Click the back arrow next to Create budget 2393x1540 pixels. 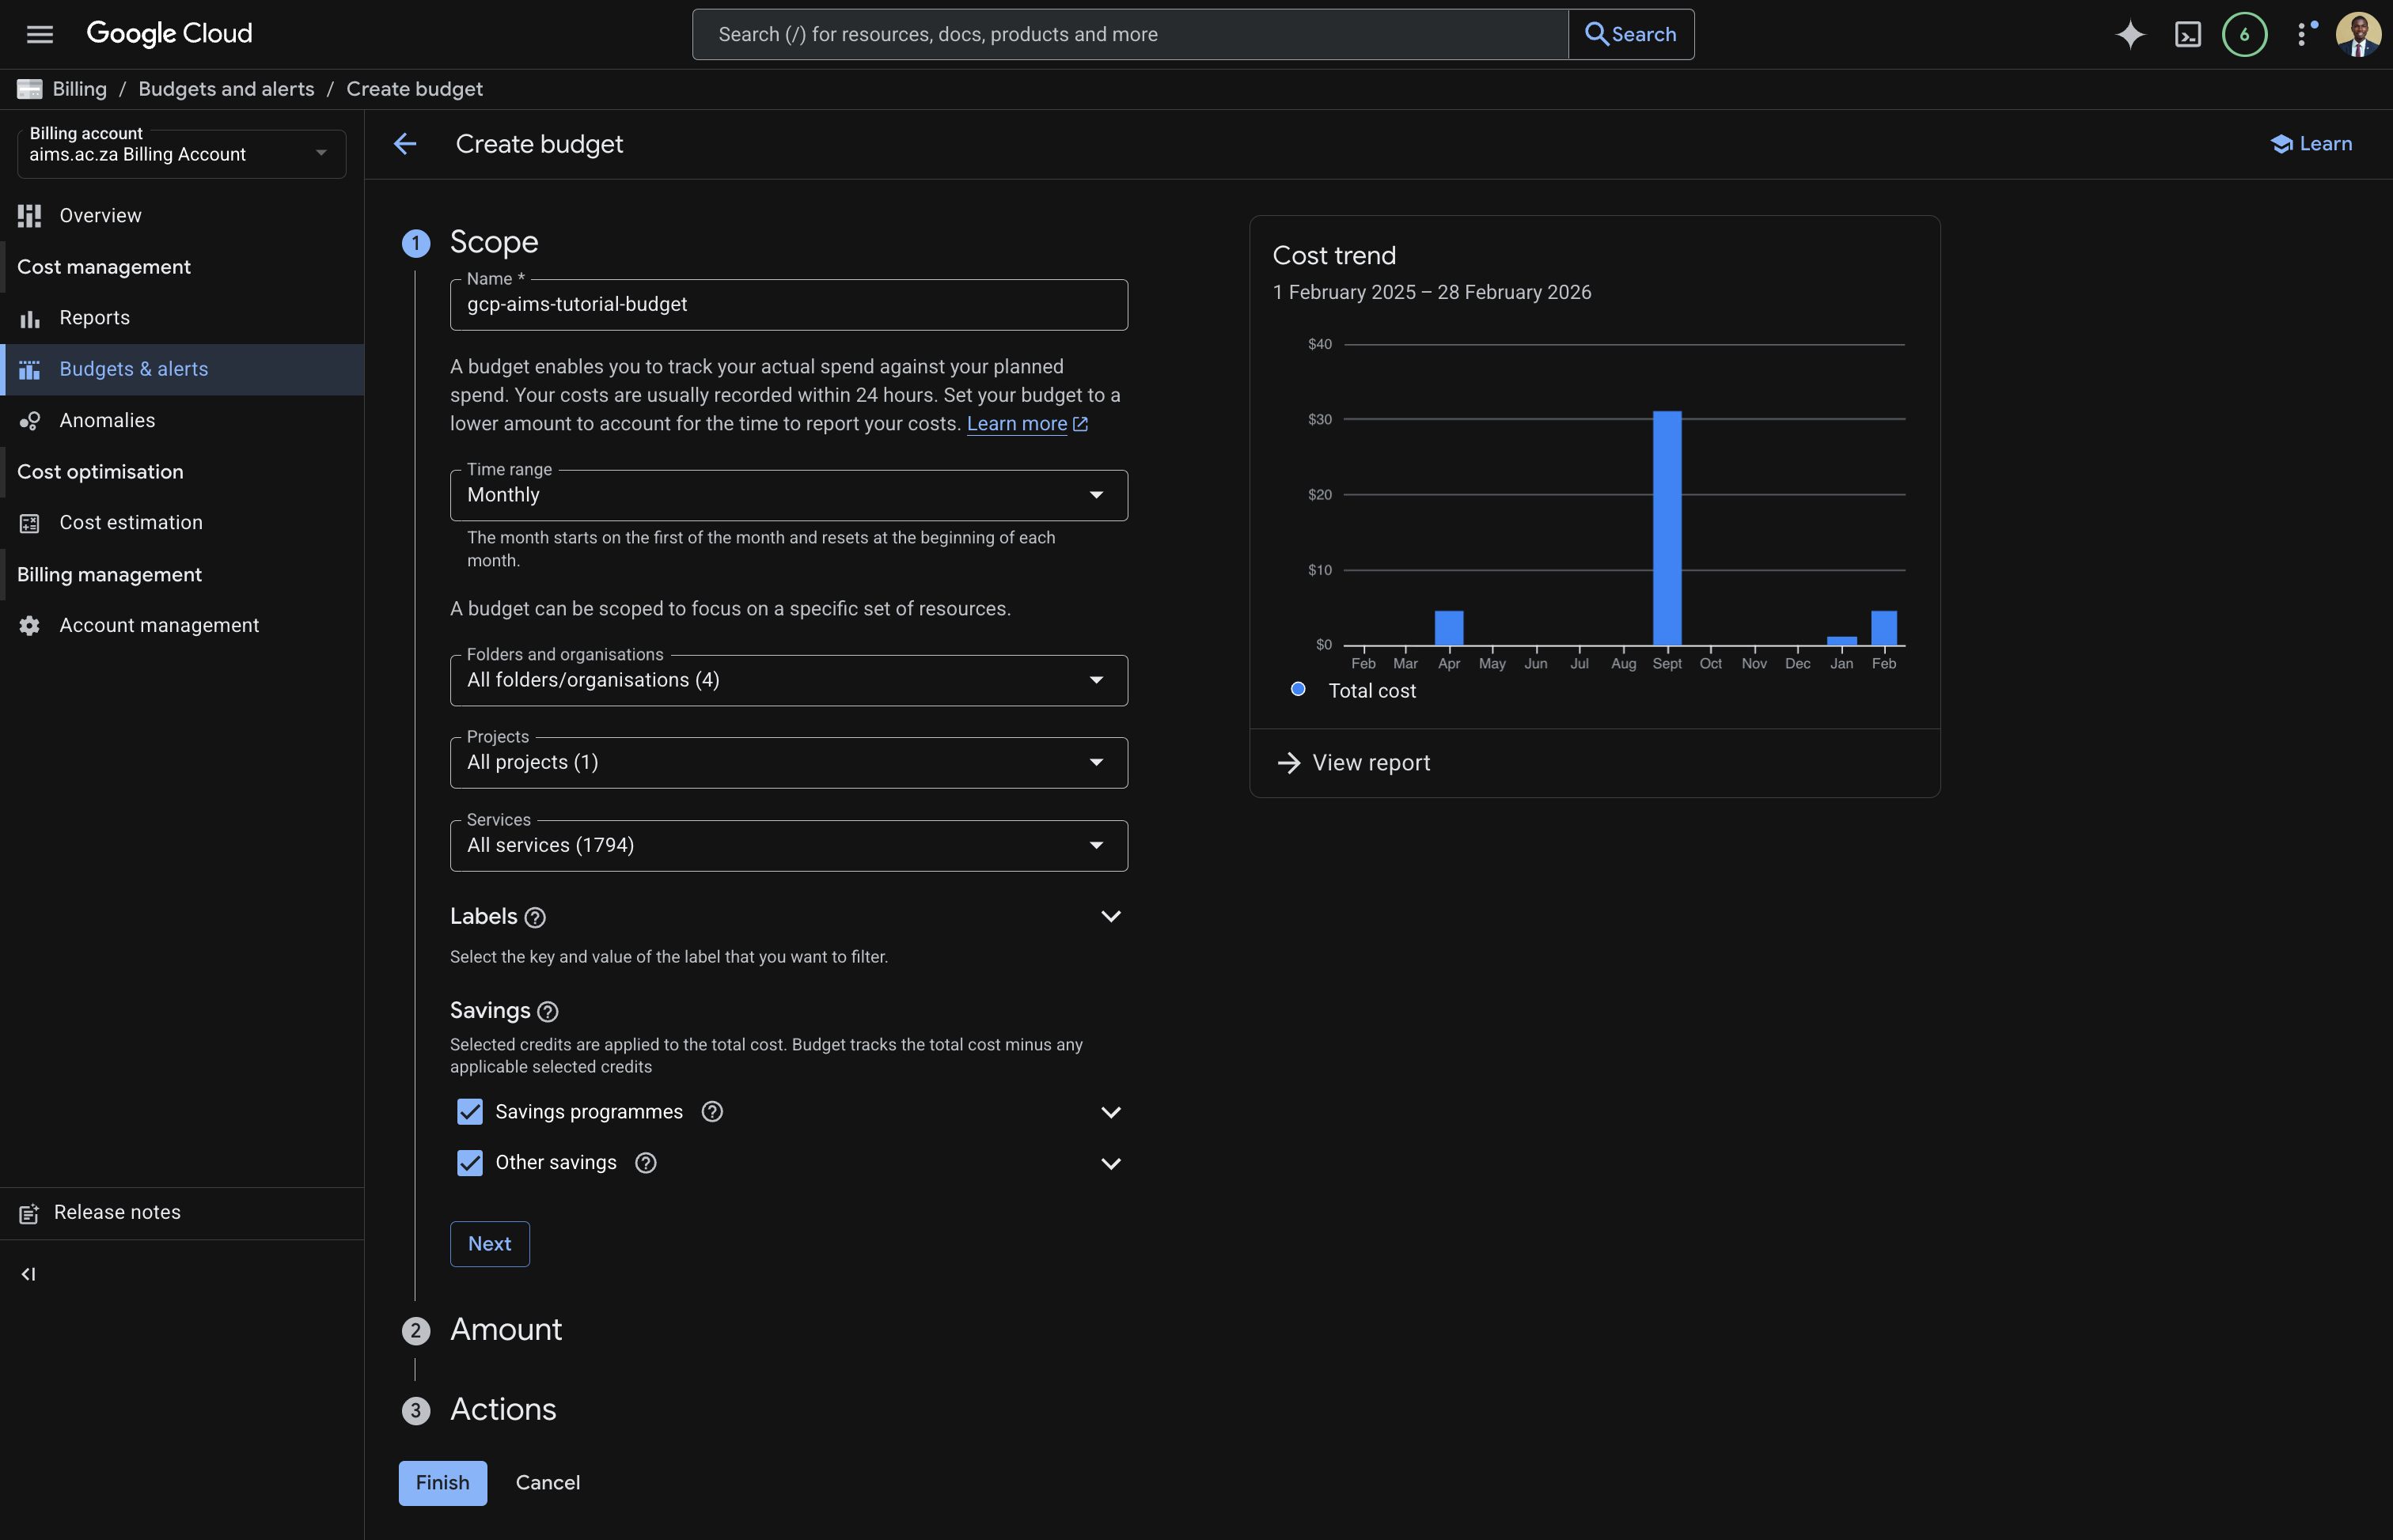click(406, 144)
